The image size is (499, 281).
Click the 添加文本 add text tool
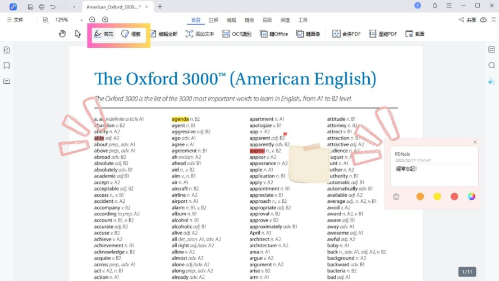[x=200, y=34]
